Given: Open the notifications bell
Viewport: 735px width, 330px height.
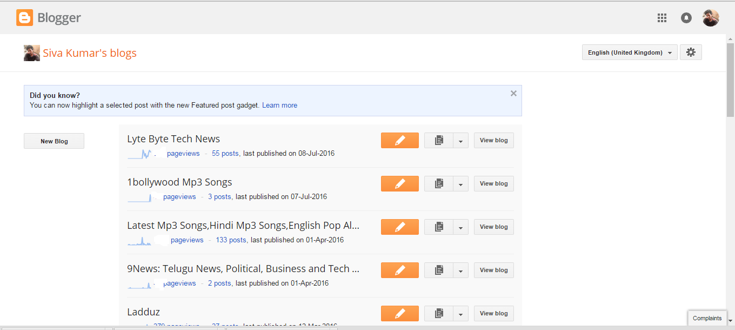Looking at the screenshot, I should coord(686,18).
